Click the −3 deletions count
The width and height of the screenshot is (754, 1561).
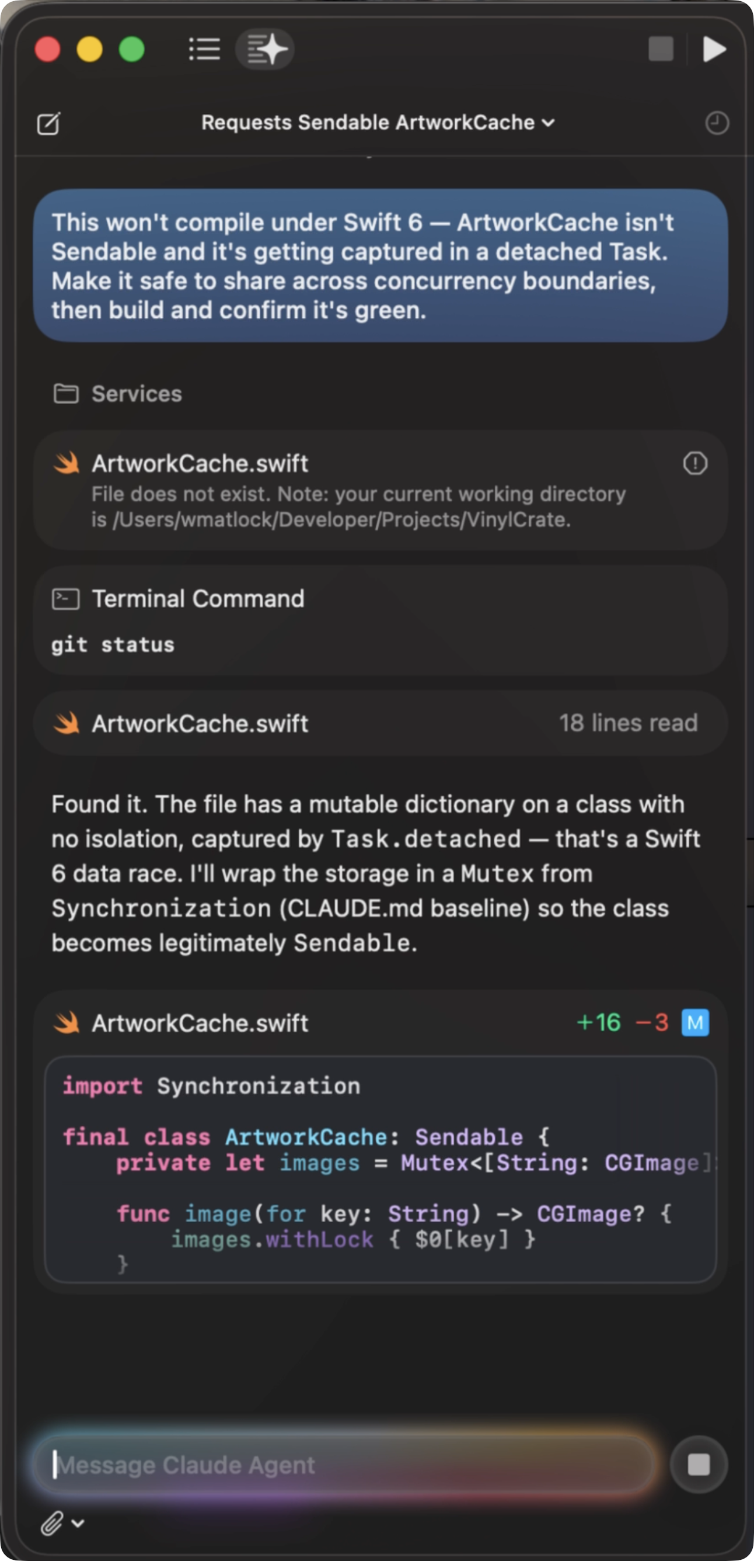pos(652,1023)
